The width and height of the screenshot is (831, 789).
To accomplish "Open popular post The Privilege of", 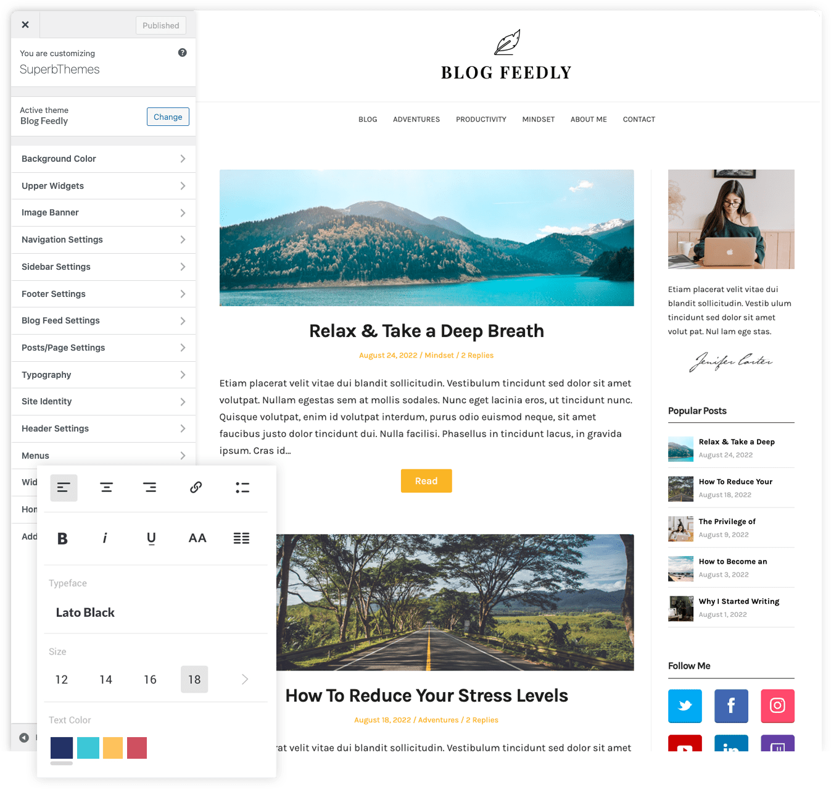I will click(x=727, y=522).
